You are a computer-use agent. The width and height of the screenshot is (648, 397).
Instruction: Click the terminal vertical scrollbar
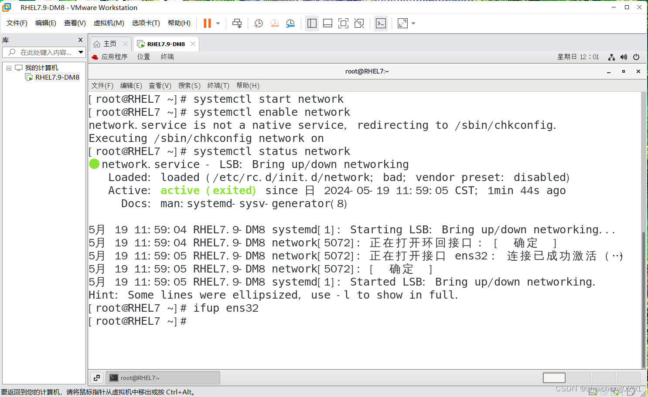click(644, 299)
